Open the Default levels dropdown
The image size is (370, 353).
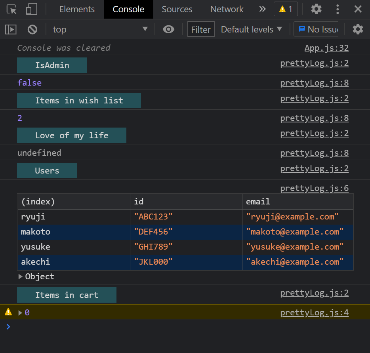(251, 29)
